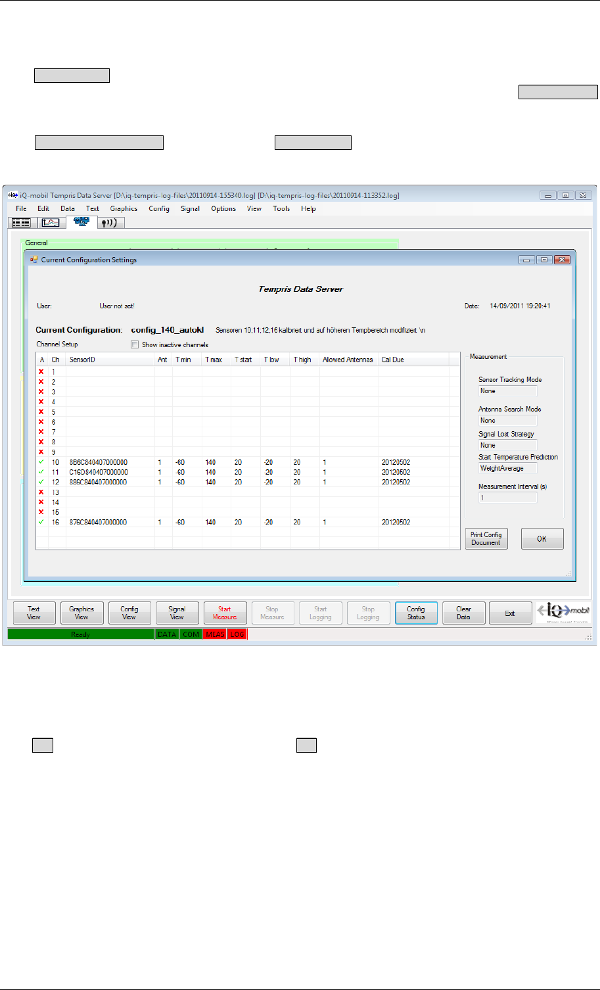Click green check status of channel 11
Image resolution: width=600 pixels, height=990 pixels.
[41, 472]
